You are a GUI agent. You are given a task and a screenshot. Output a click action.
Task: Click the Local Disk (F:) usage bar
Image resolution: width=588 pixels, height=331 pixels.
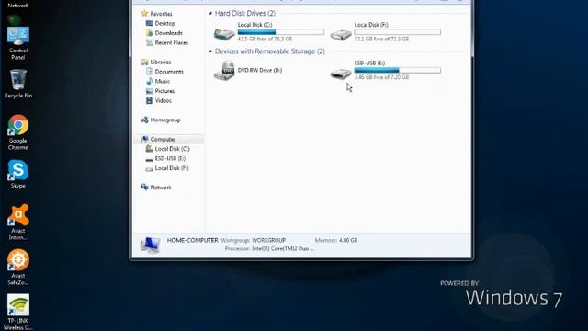point(398,32)
